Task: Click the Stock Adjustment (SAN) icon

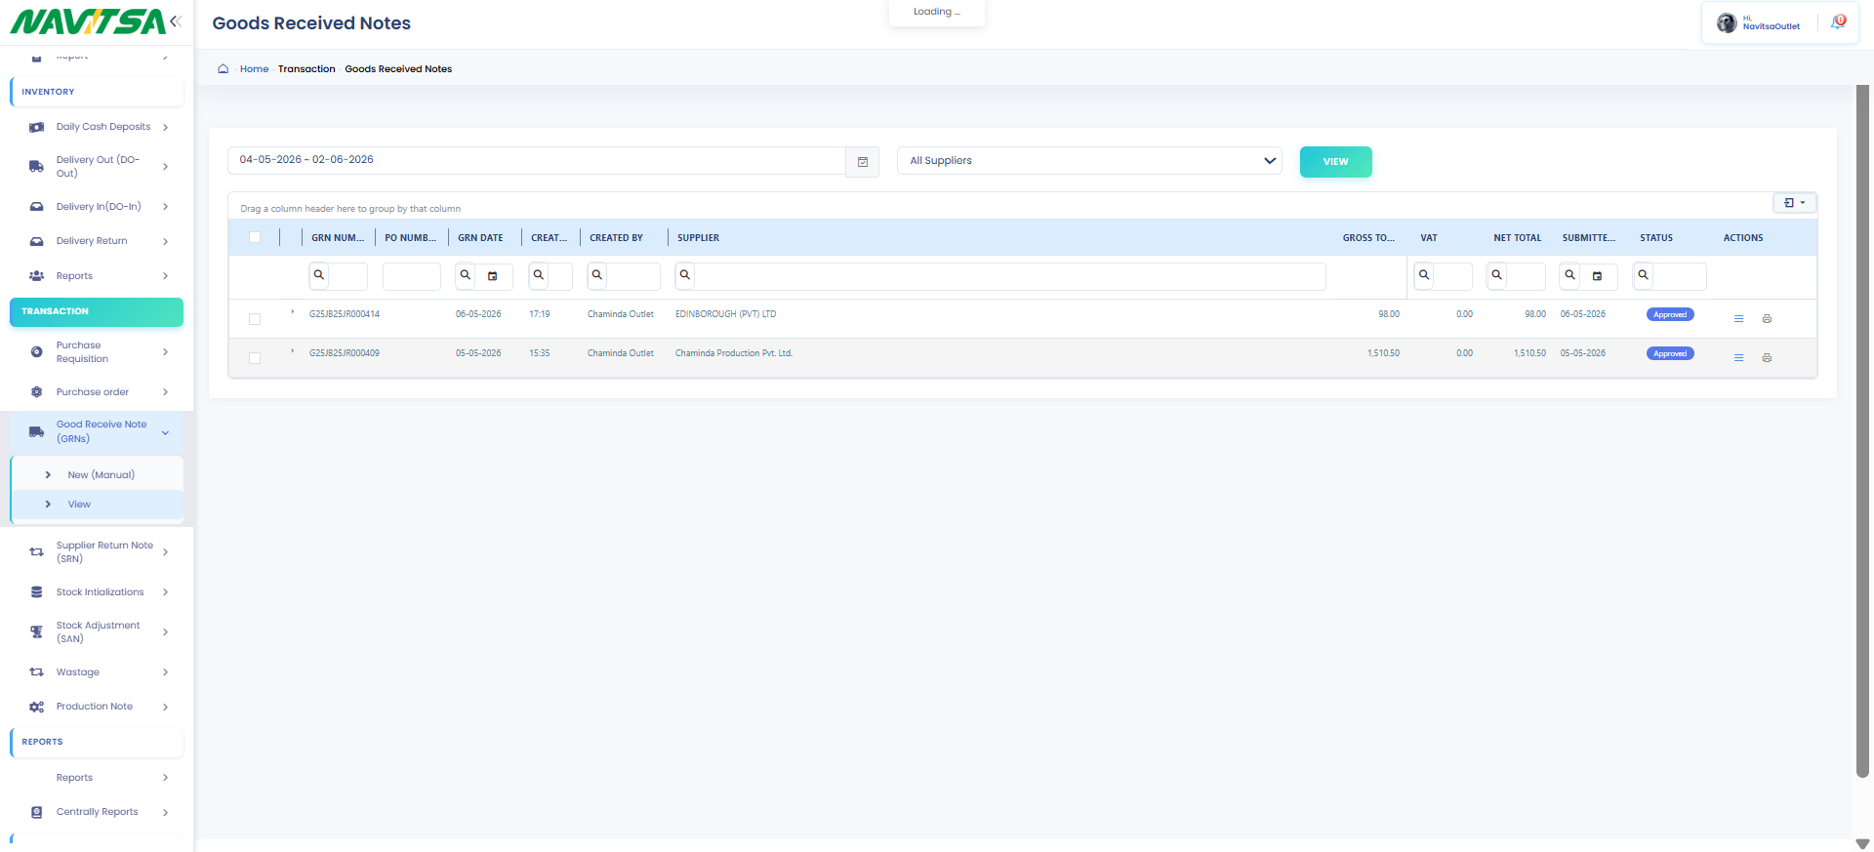Action: pyautogui.click(x=36, y=632)
